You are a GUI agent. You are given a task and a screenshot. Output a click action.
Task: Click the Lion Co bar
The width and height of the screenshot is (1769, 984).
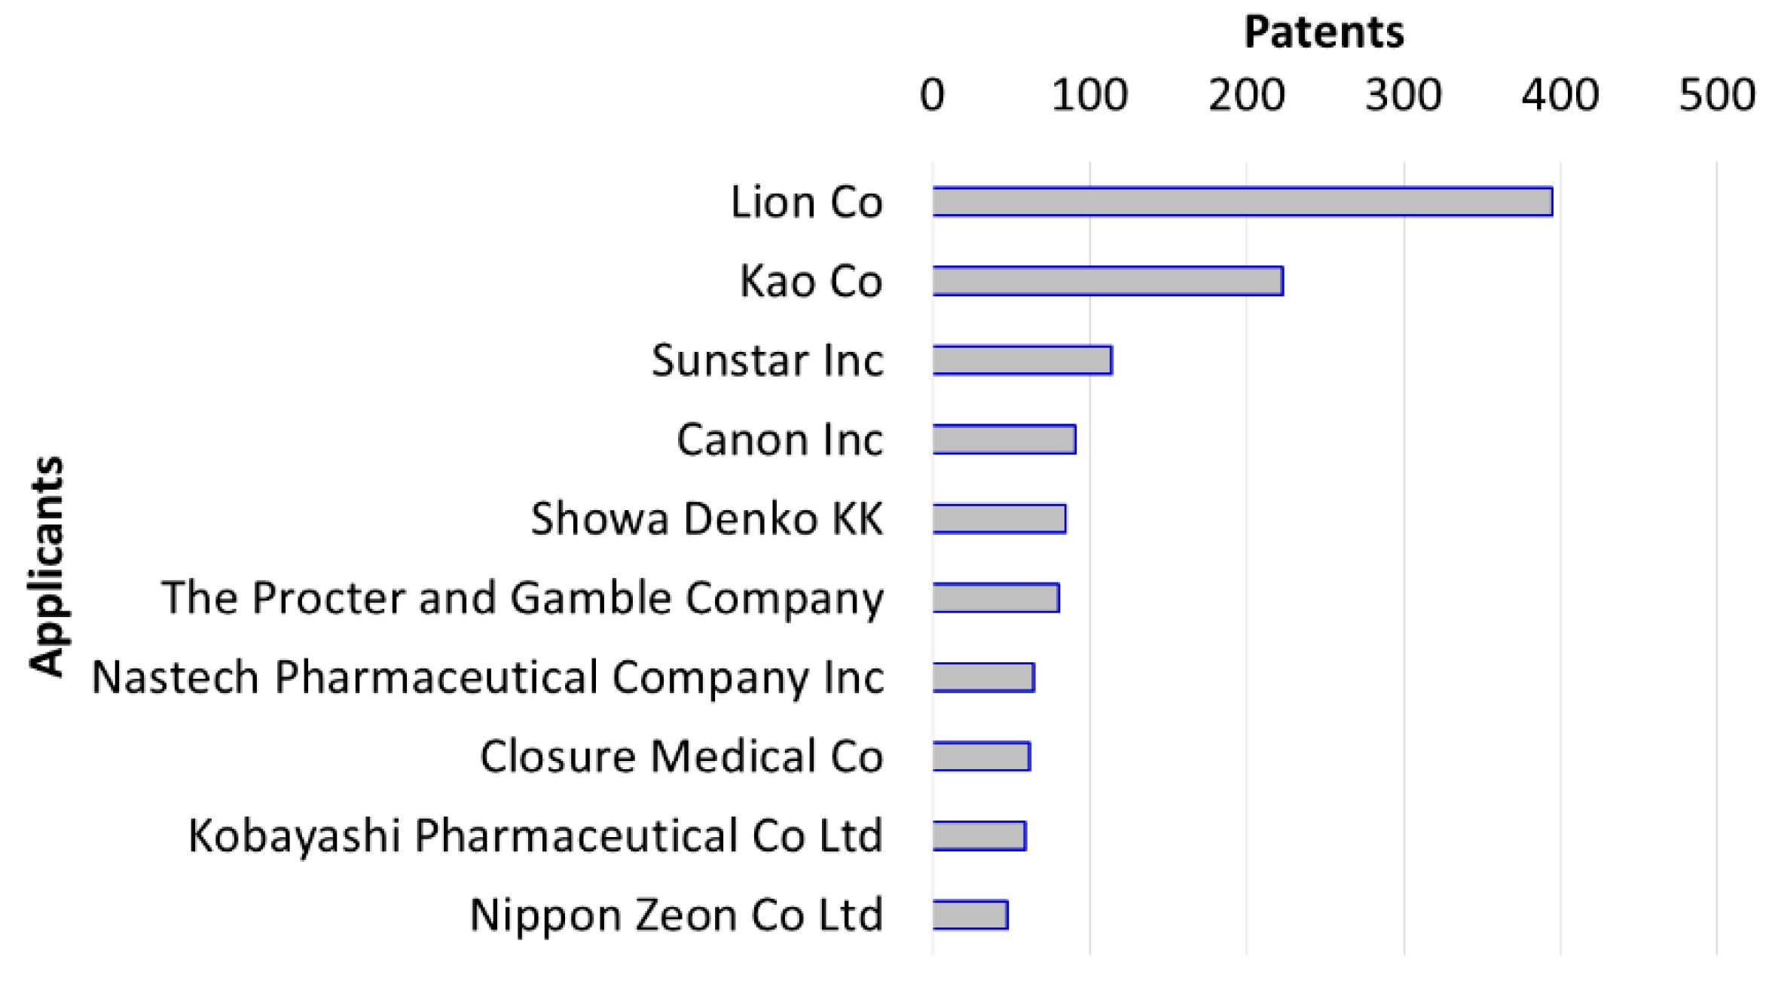(1242, 201)
